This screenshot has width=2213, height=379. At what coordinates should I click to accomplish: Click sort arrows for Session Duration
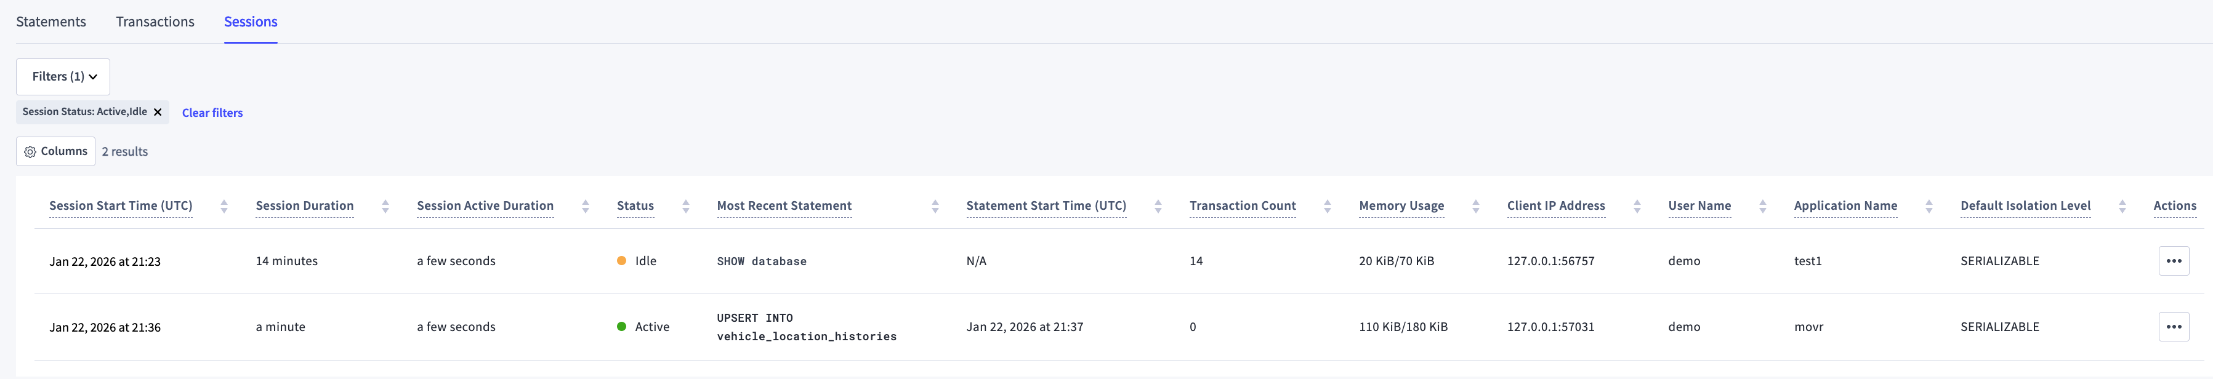pos(385,205)
